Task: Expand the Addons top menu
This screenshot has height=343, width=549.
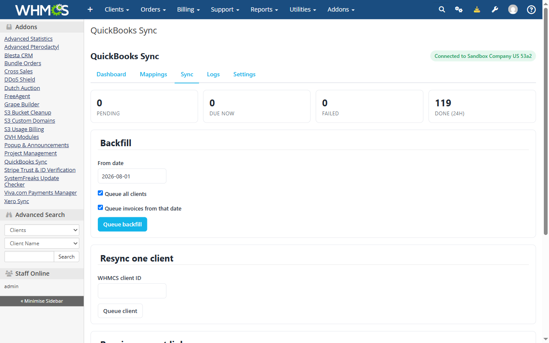Action: point(341,9)
